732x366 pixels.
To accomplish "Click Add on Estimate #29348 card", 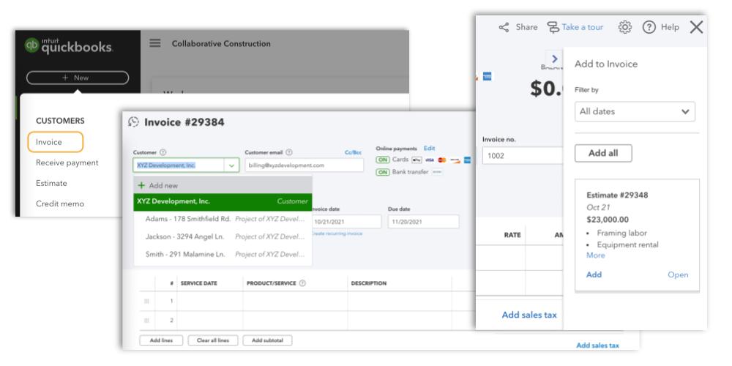I will pos(594,274).
